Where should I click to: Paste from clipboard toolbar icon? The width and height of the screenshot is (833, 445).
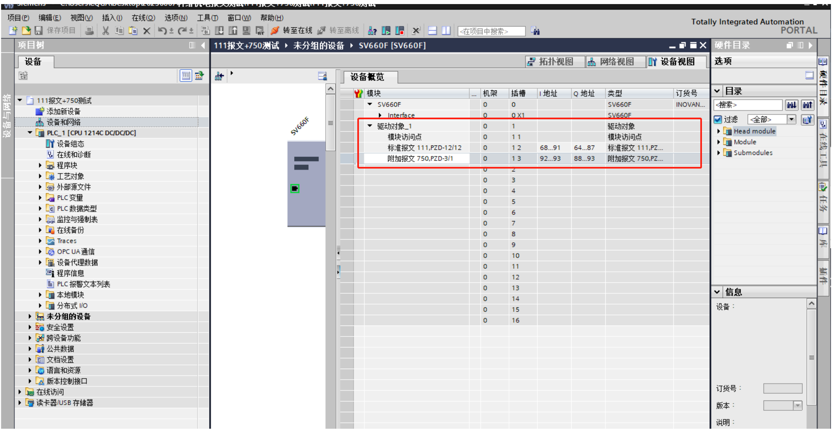tap(133, 31)
